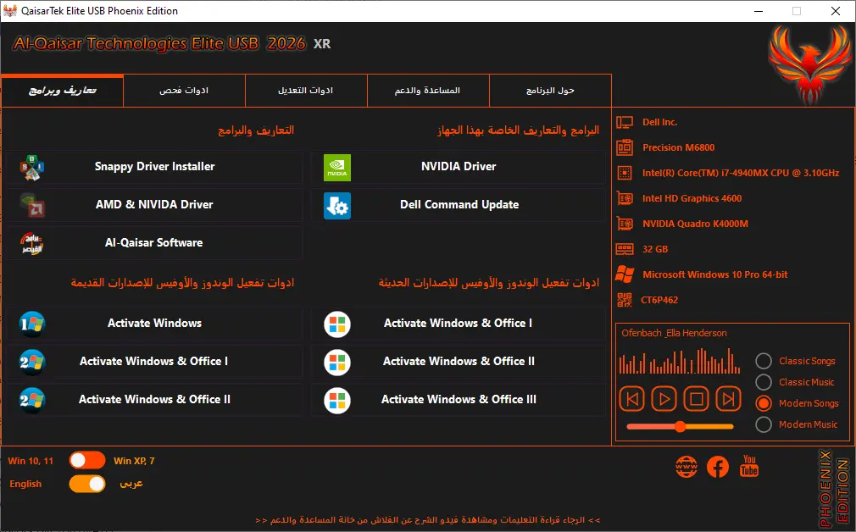This screenshot has width=856, height=532.
Task: Click the Intel(R) Core(TM) i7-4940MX CPU text
Action: pos(741,173)
